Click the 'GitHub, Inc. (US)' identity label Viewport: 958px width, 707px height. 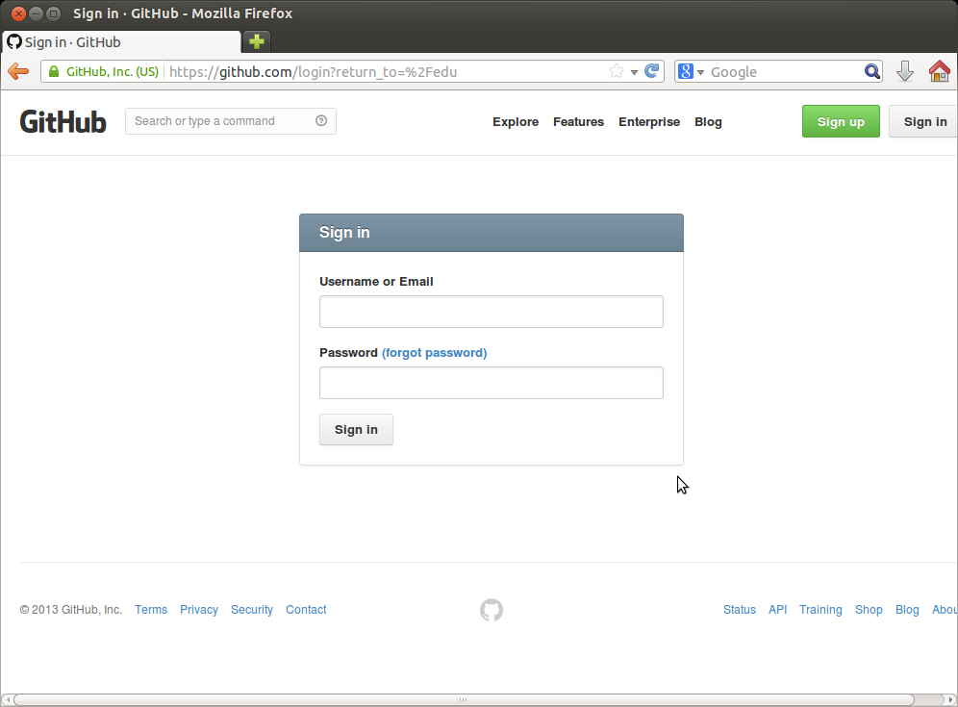click(x=113, y=71)
